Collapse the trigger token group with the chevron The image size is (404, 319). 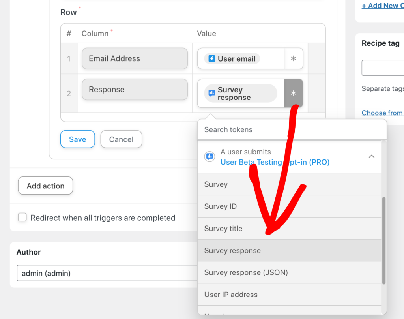pyautogui.click(x=371, y=156)
